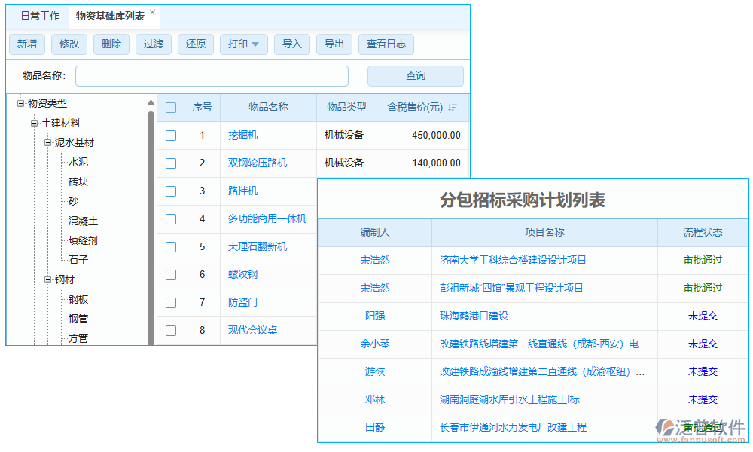
Task: Click the 导出 export button
Action: 334,44
